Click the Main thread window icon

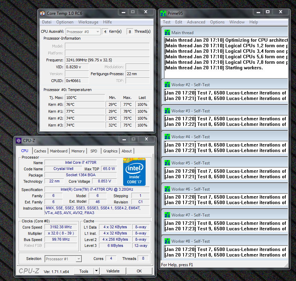[167, 32]
